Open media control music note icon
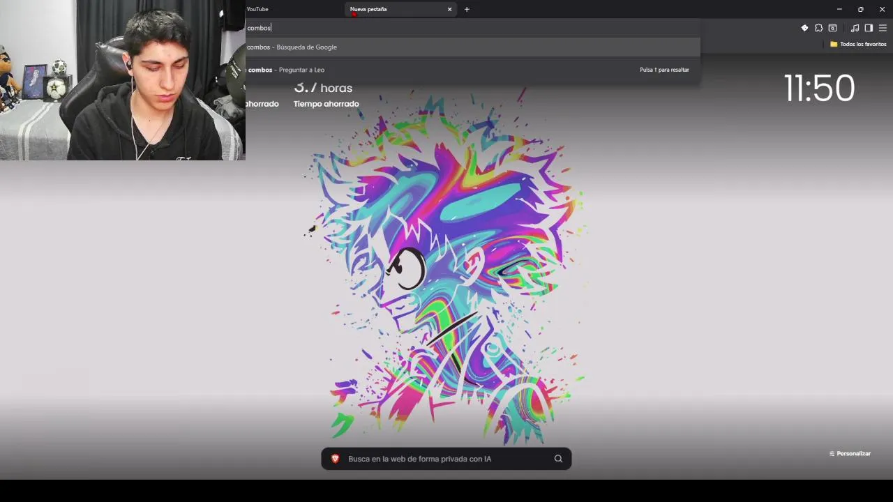This screenshot has height=502, width=893. pos(855,28)
